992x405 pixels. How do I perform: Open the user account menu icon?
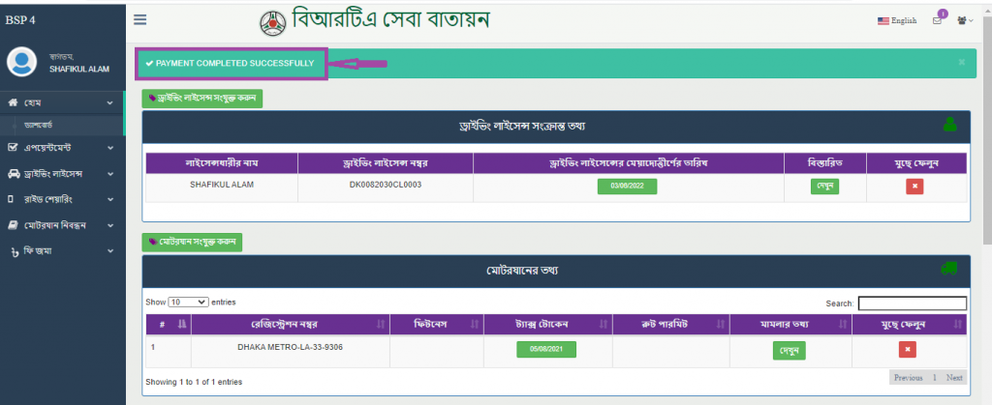963,20
